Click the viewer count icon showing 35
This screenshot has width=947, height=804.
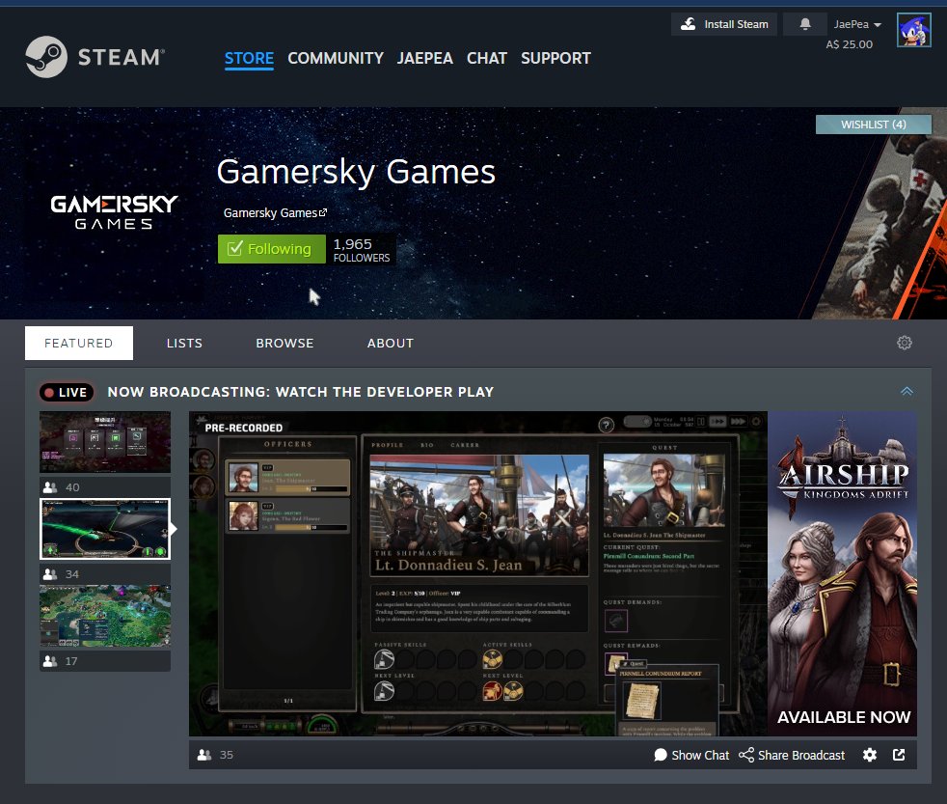(x=204, y=755)
